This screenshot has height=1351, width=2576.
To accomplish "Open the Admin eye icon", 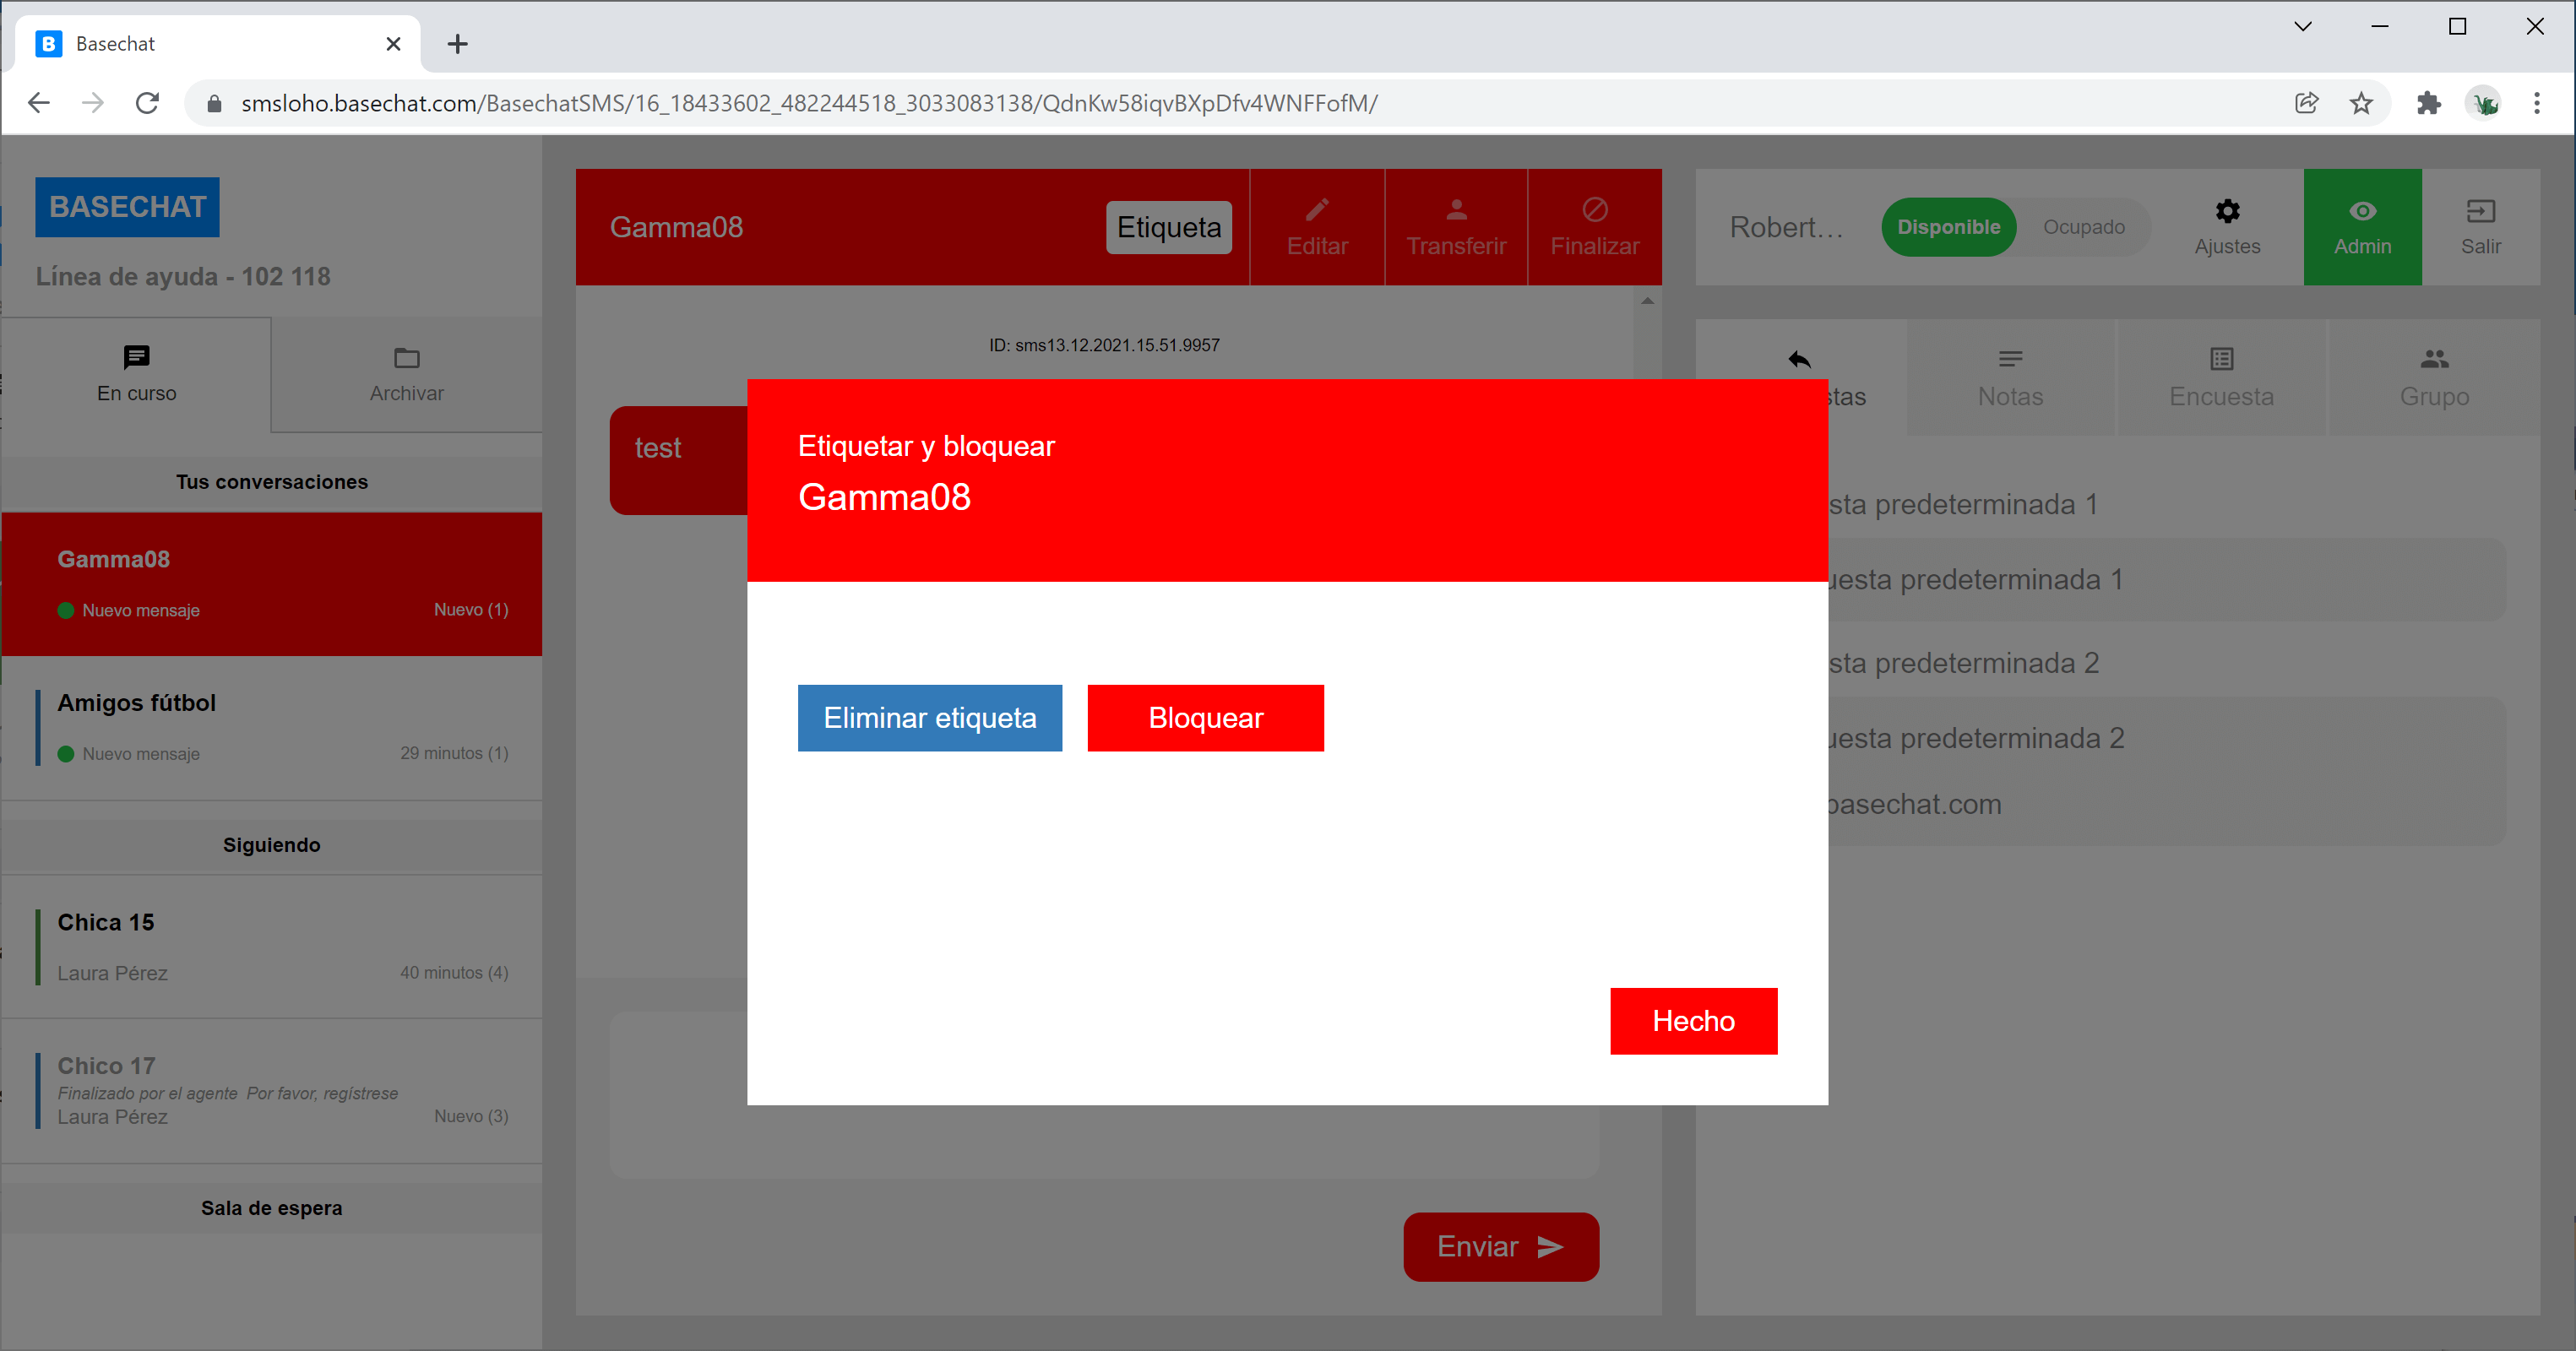I will tap(2362, 211).
